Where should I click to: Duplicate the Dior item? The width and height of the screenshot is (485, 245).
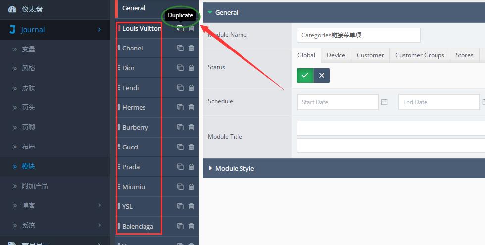[x=180, y=68]
